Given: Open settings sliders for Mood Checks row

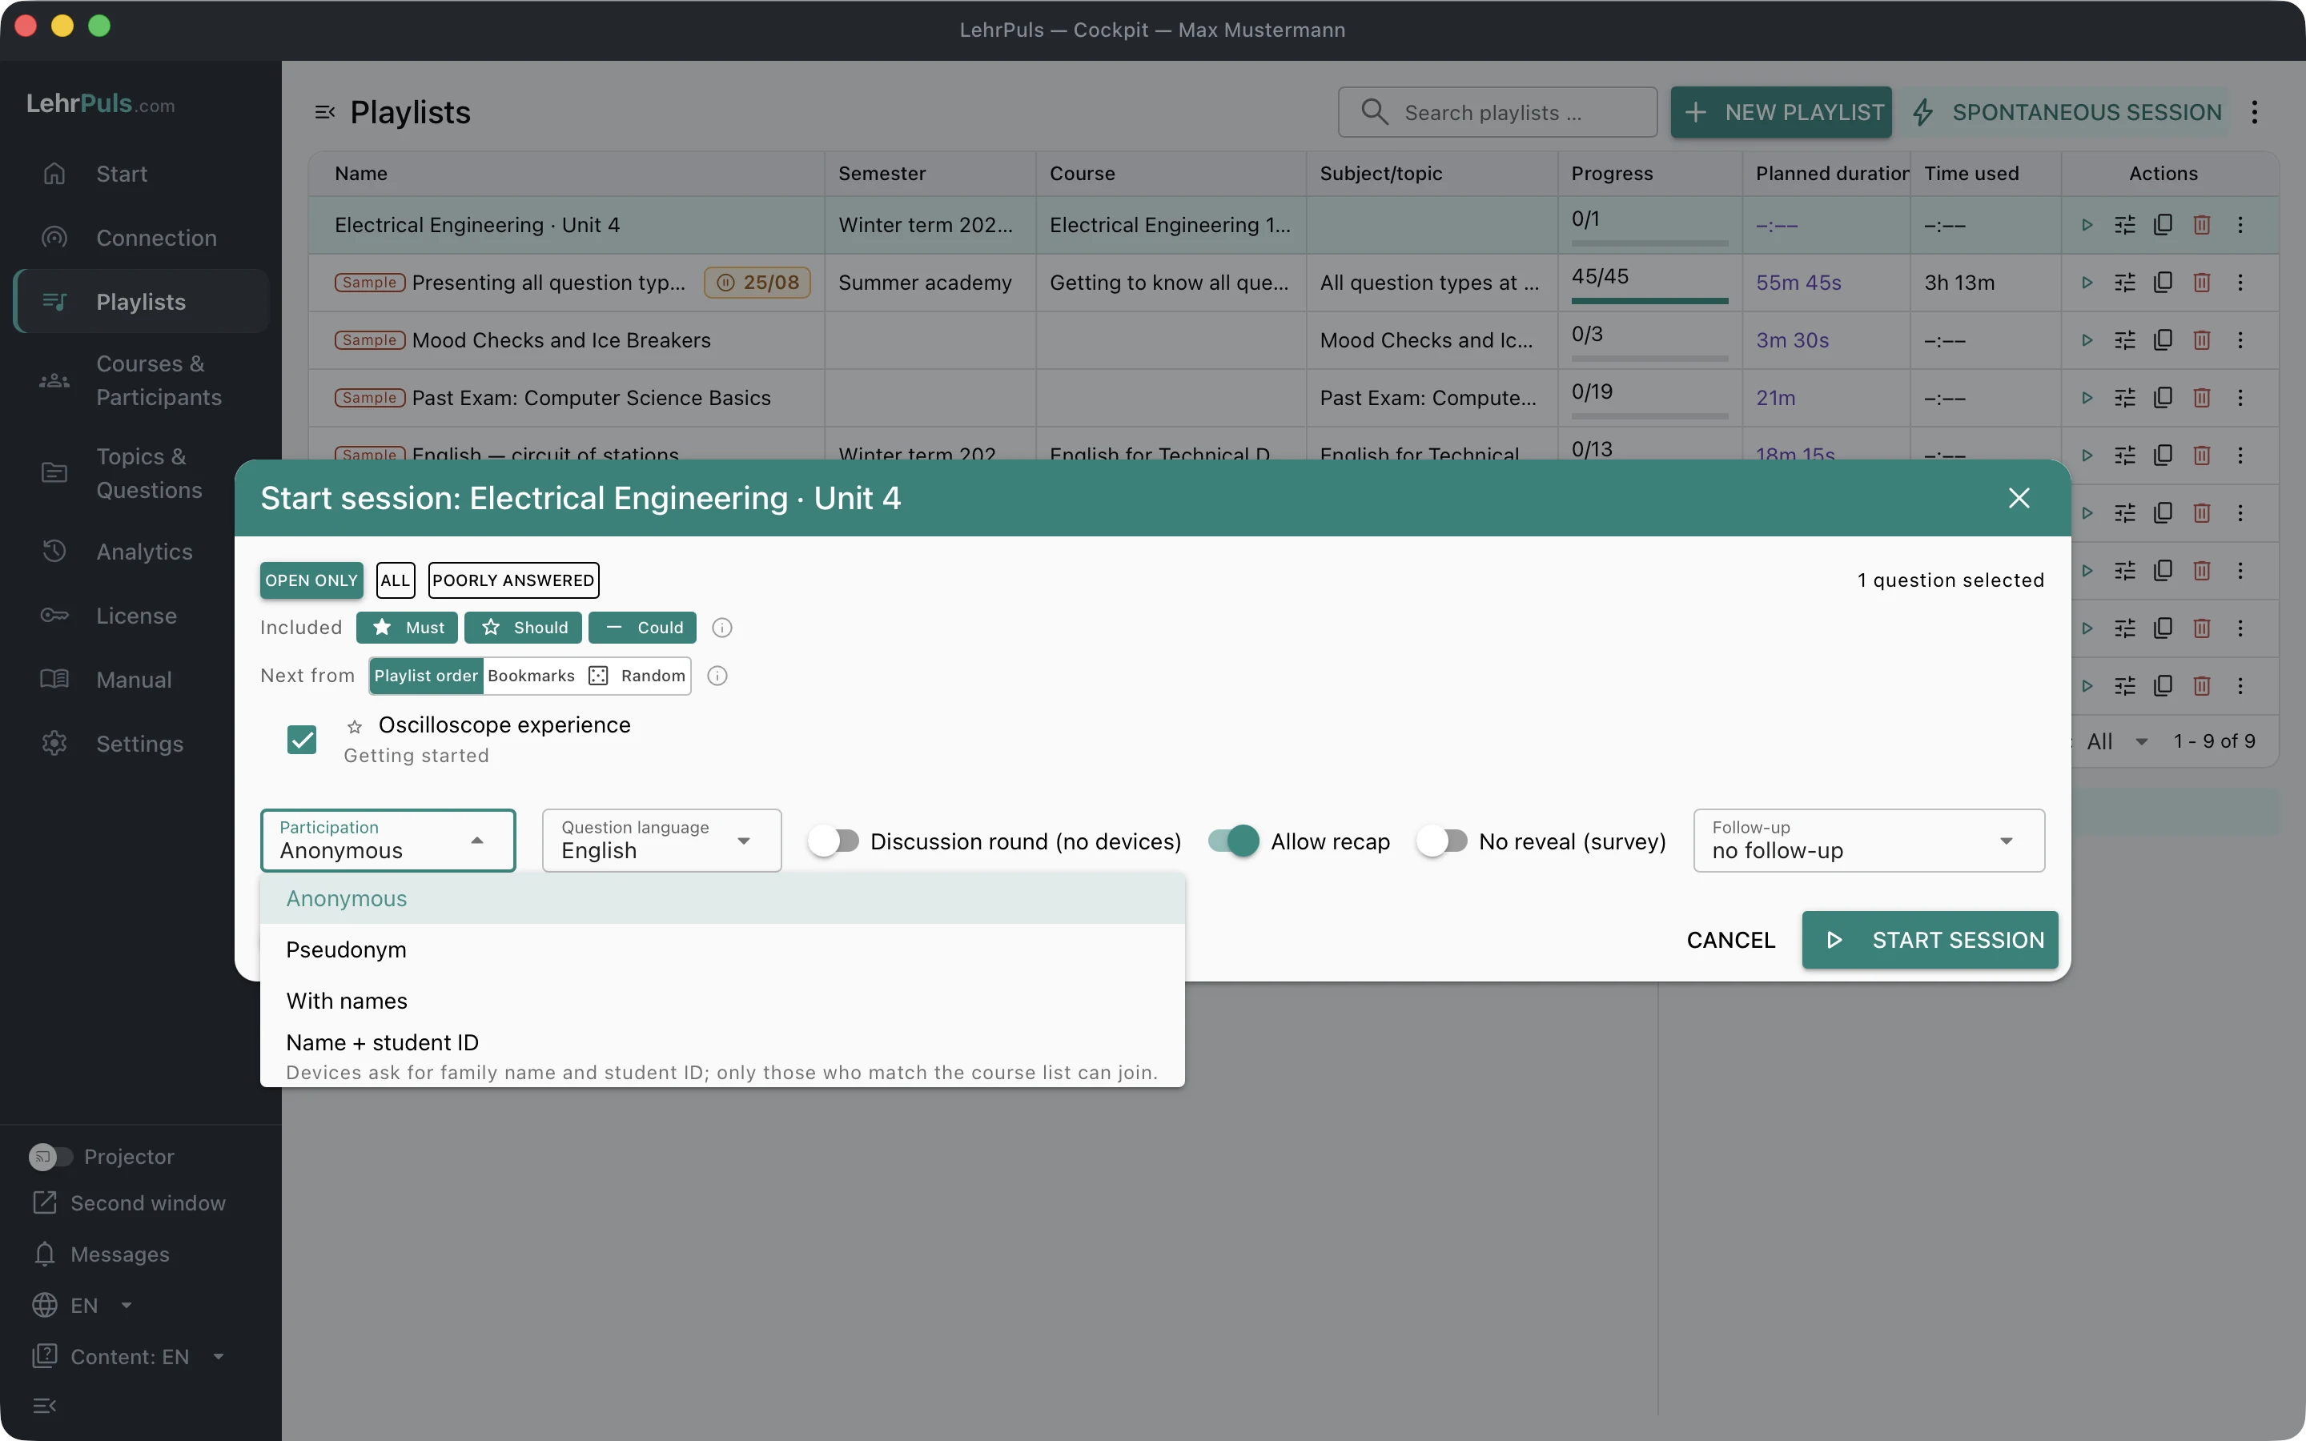Looking at the screenshot, I should click(2125, 340).
